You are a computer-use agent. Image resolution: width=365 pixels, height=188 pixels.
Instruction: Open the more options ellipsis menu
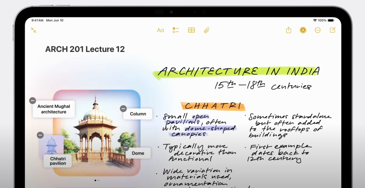coord(318,30)
